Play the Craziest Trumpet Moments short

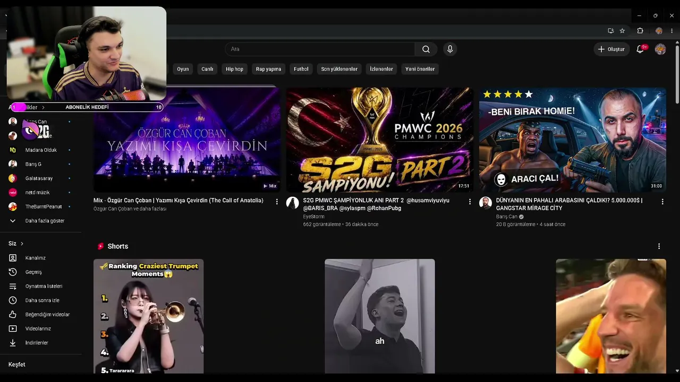149,316
